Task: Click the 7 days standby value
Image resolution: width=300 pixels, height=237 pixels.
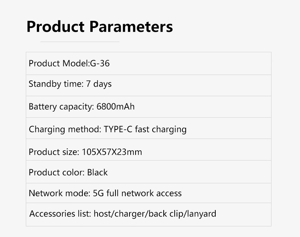Action: point(99,84)
